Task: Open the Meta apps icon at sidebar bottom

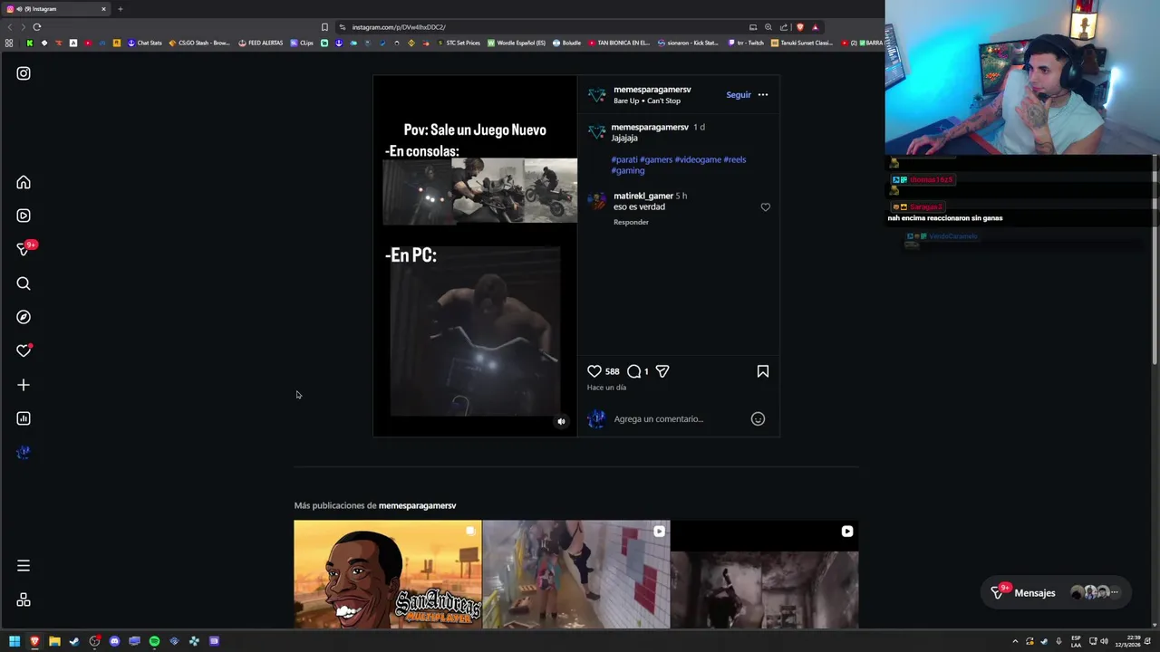Action: [24, 599]
